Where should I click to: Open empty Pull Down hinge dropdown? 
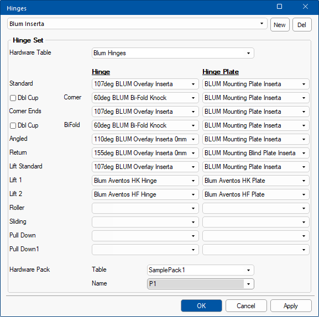click(145, 236)
